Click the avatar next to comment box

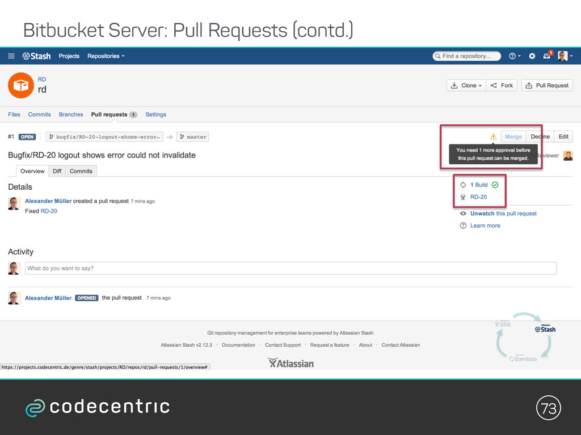[14, 268]
